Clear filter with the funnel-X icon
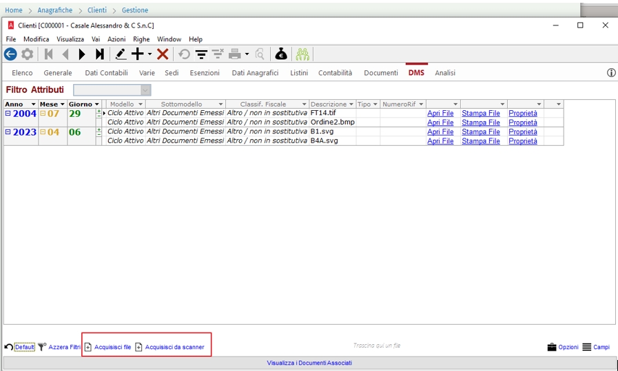The image size is (618, 371). pyautogui.click(x=218, y=54)
